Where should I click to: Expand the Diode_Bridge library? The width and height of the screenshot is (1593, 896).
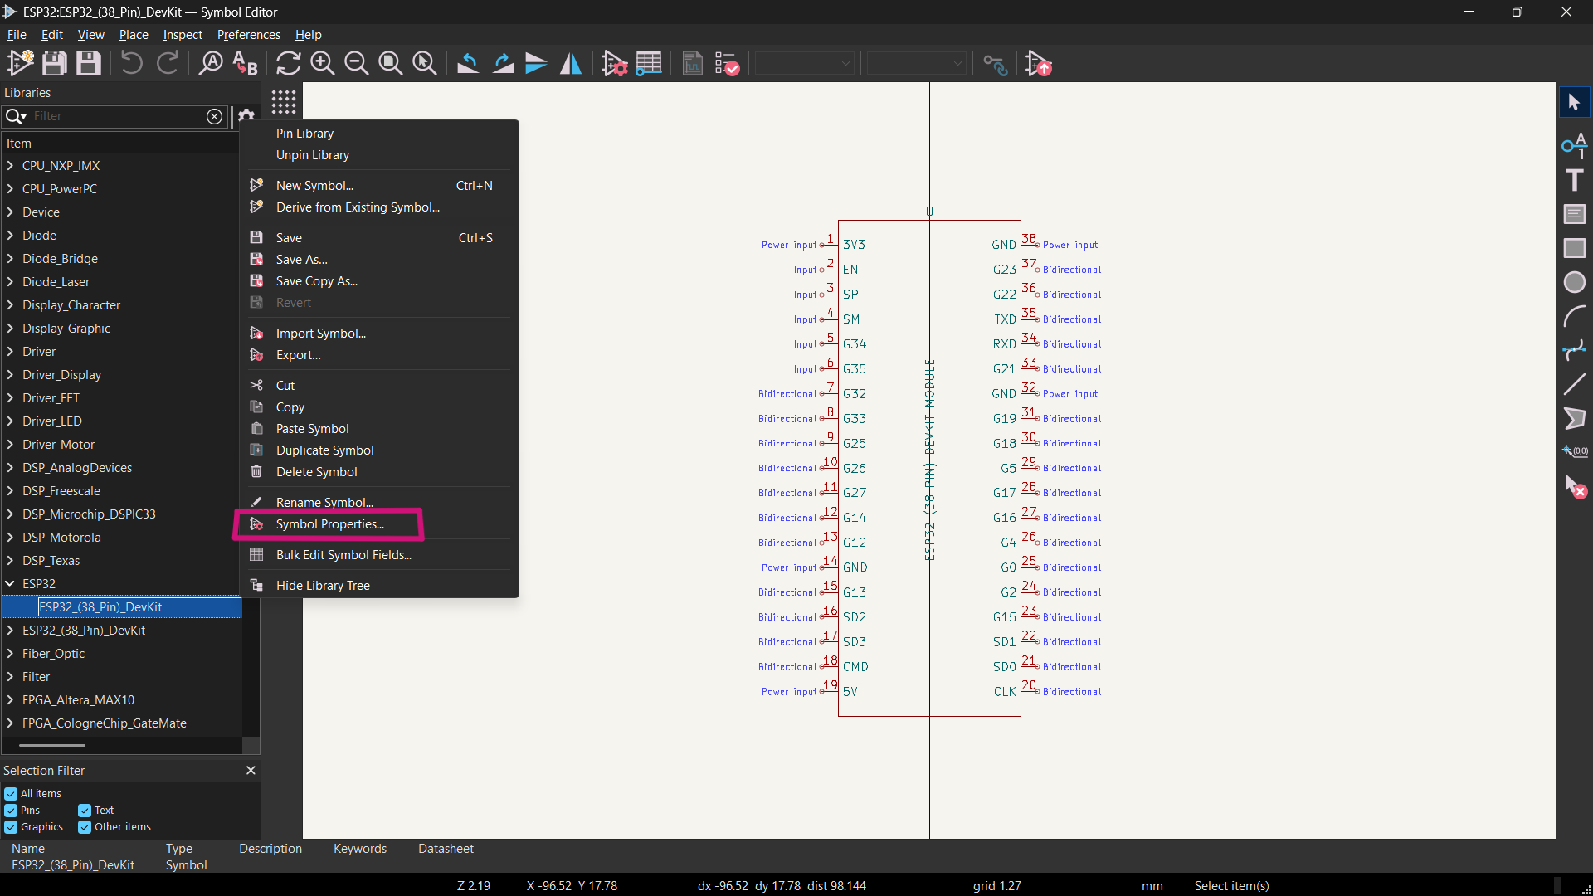tap(10, 259)
